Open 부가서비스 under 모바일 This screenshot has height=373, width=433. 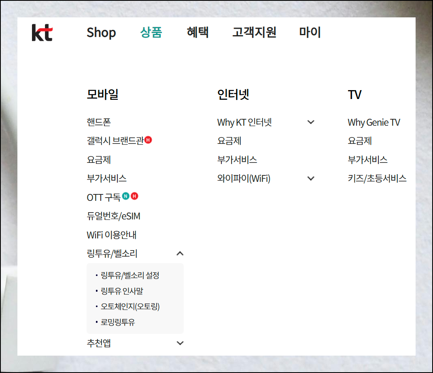(x=106, y=178)
